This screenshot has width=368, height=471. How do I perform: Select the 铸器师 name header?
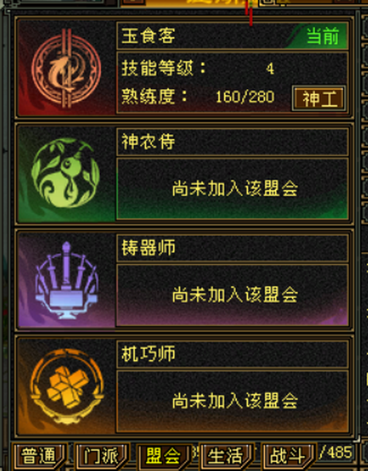232,248
